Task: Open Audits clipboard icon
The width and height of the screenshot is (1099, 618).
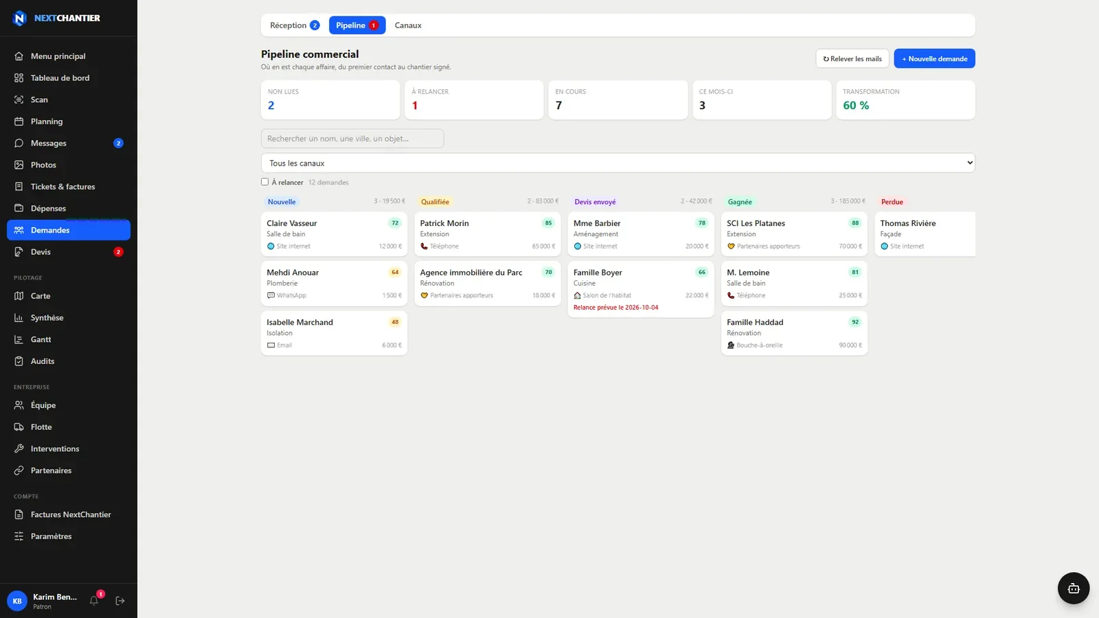Action: coord(19,361)
